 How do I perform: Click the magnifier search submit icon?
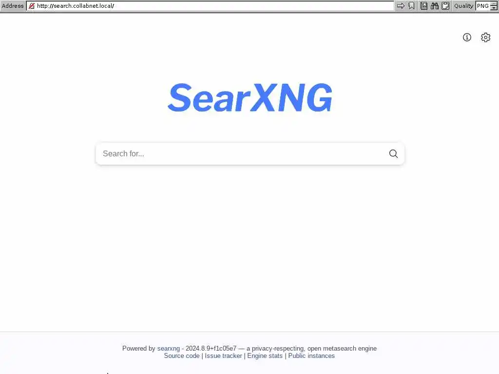[393, 153]
